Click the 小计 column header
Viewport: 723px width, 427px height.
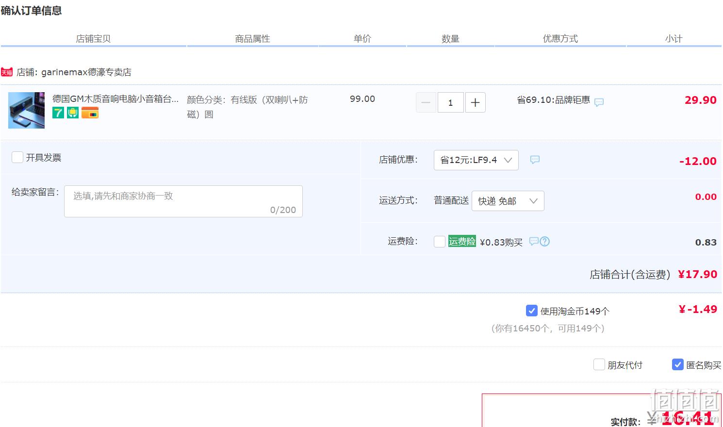[674, 39]
